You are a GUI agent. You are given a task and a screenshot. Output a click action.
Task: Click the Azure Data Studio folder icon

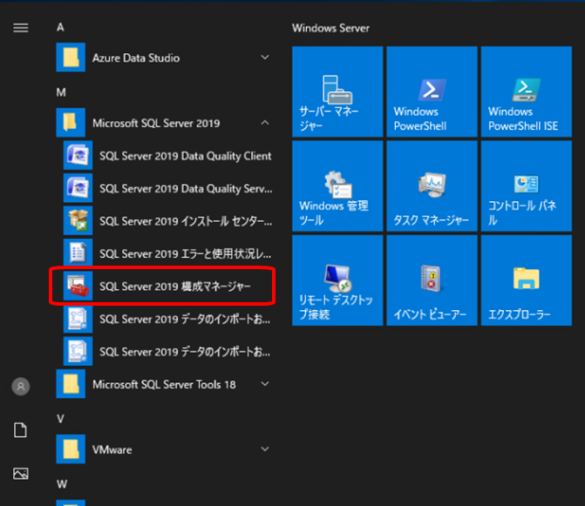(71, 57)
